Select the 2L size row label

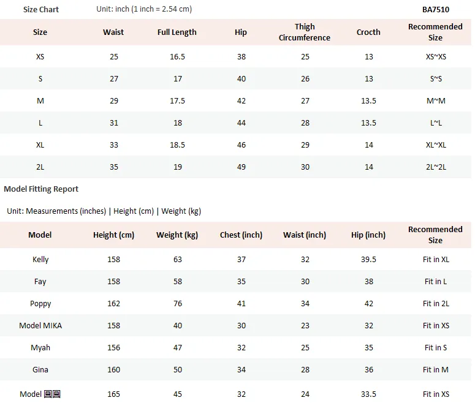tap(40, 167)
